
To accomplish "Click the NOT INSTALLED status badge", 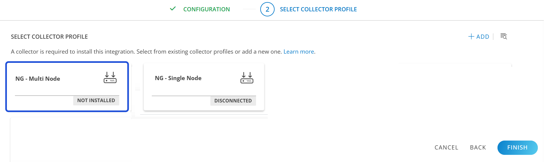I will point(96,100).
